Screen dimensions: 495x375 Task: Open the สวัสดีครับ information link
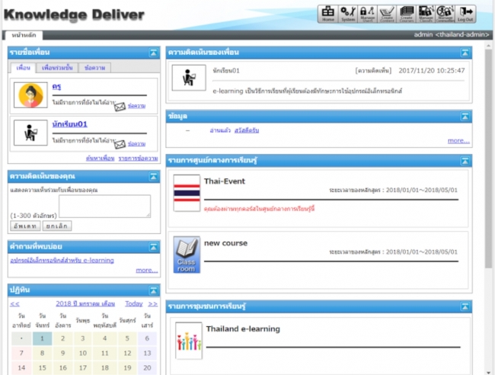tap(247, 130)
